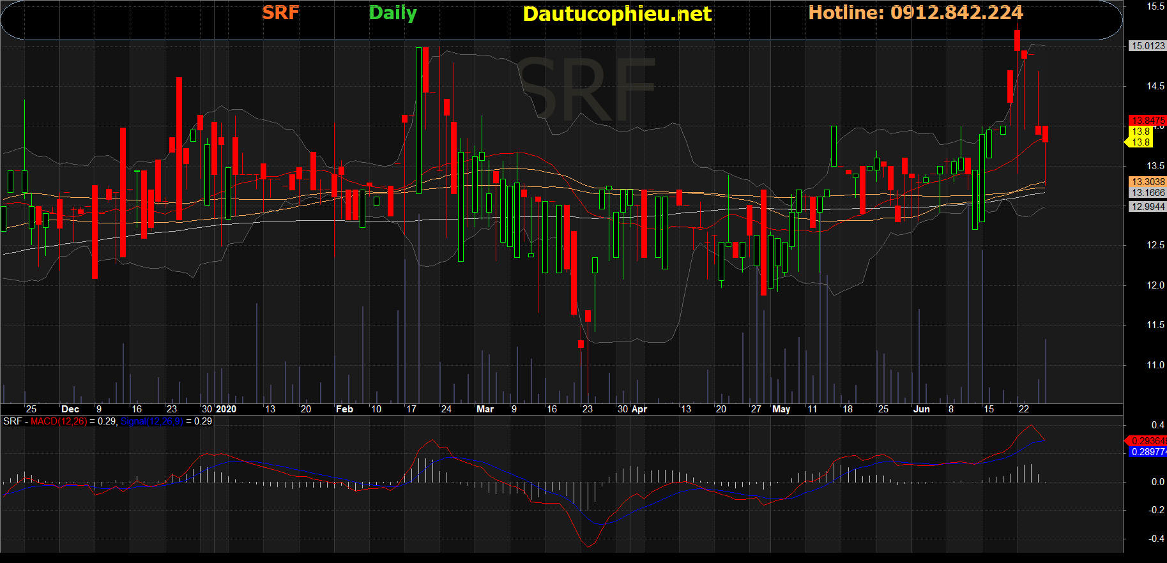Select the Mar month marker
1167x563 pixels.
[x=485, y=409]
